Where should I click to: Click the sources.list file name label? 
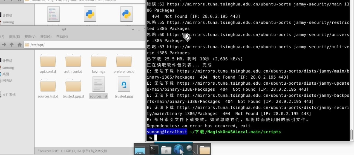[99, 96]
